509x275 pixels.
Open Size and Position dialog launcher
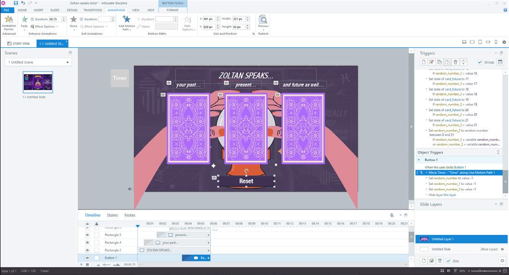pos(253,34)
